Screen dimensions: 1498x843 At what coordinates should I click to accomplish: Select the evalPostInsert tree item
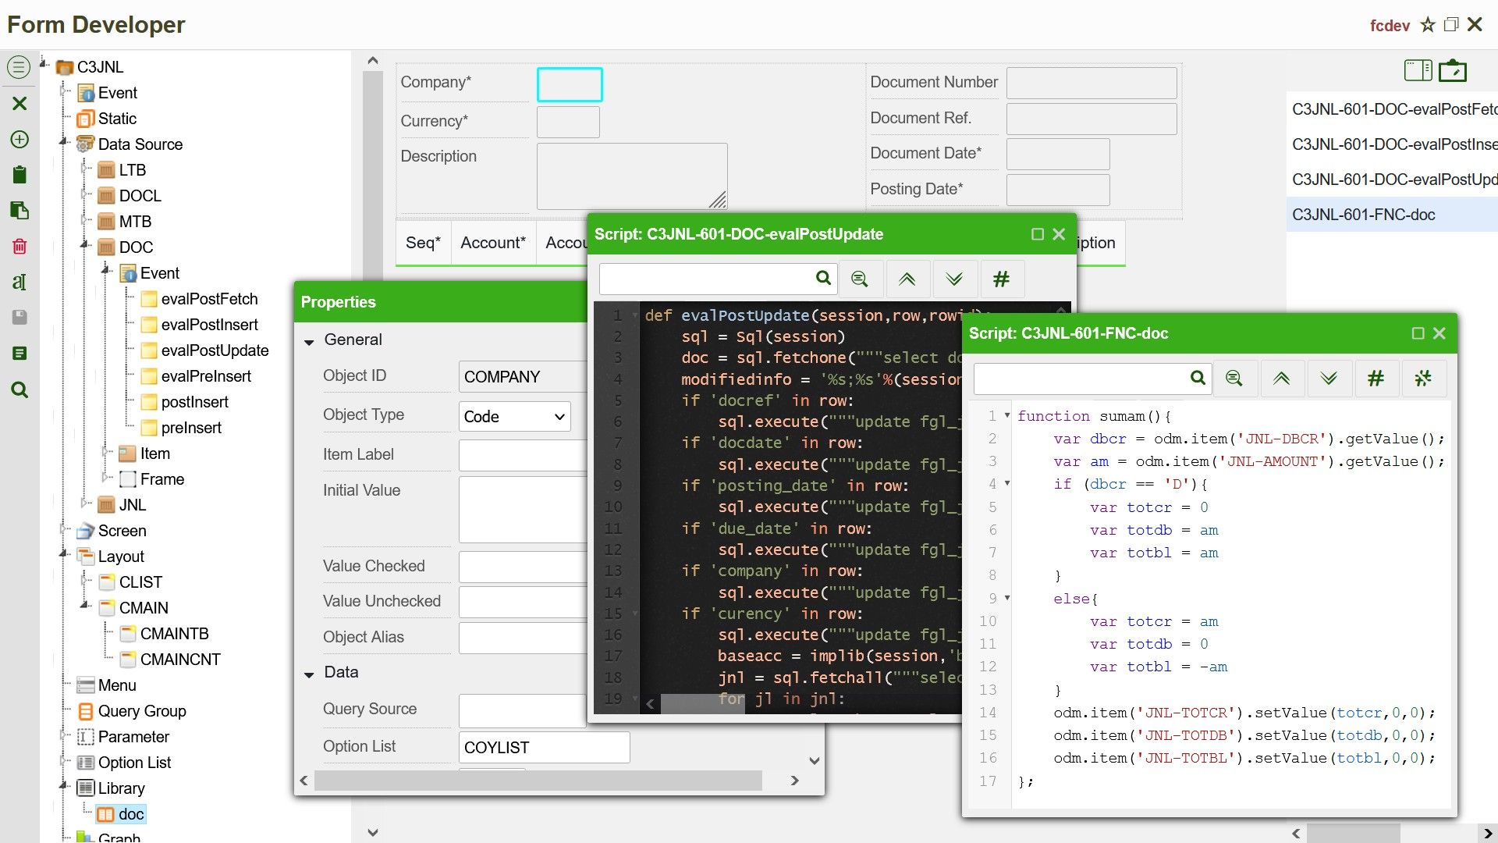coord(209,325)
